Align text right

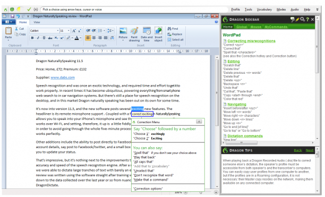point(100,38)
